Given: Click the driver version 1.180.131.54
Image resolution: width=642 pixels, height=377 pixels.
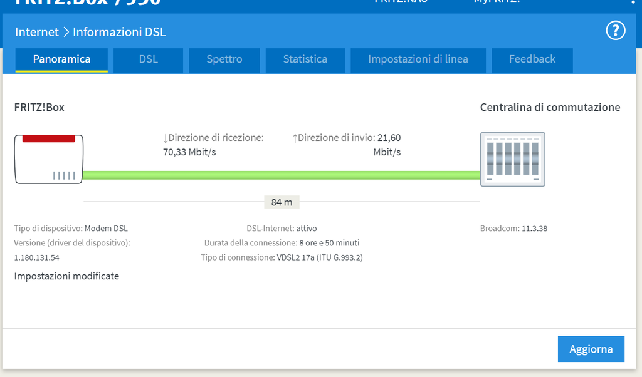Looking at the screenshot, I should click(x=37, y=257).
